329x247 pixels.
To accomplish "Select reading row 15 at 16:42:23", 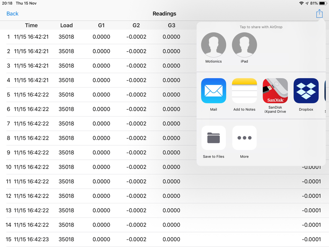I will pos(164,239).
